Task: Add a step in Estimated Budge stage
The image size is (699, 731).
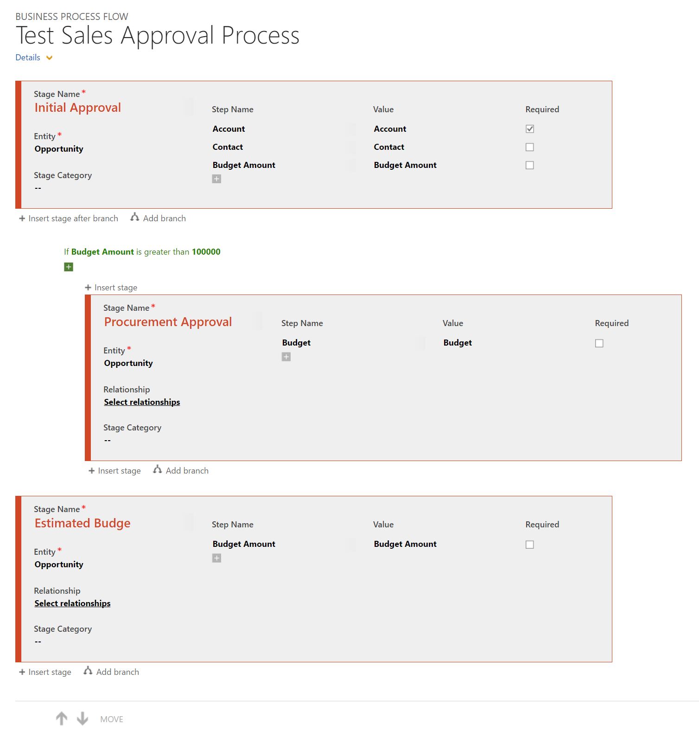Action: point(216,558)
